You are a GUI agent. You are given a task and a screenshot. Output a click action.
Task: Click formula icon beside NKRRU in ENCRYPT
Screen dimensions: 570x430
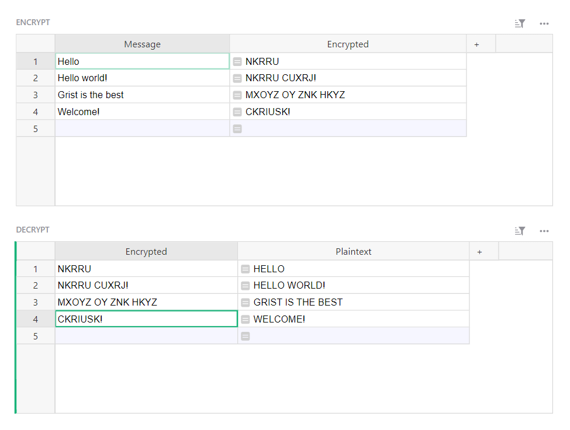coord(237,61)
